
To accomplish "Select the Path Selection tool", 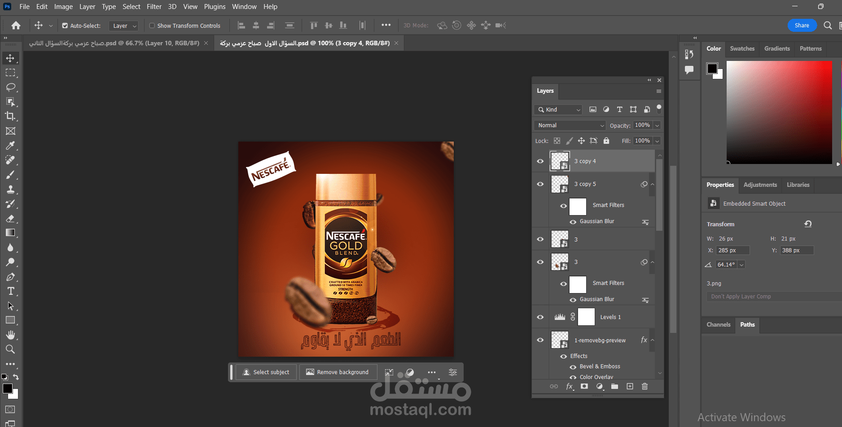I will pyautogui.click(x=10, y=306).
